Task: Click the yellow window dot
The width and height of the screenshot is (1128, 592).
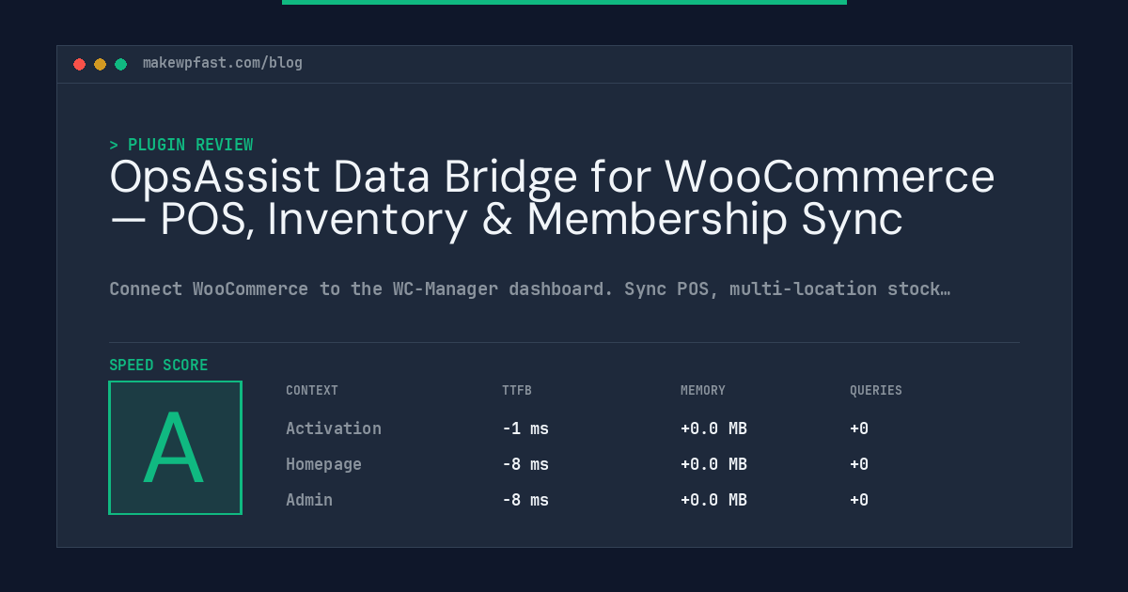Action: (100, 64)
